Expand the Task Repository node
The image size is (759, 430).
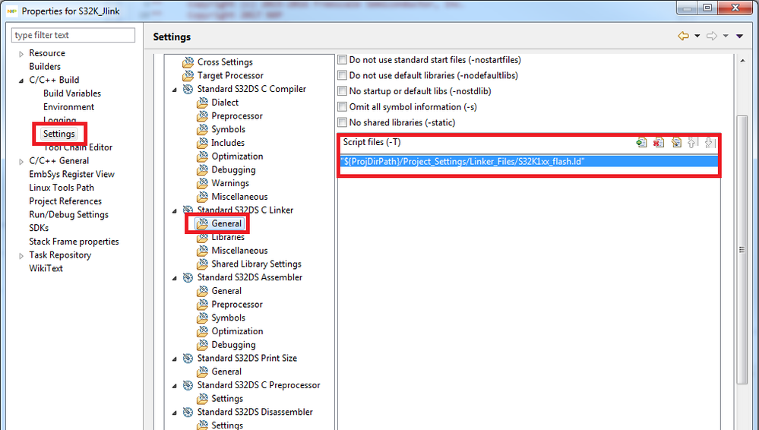[21, 256]
